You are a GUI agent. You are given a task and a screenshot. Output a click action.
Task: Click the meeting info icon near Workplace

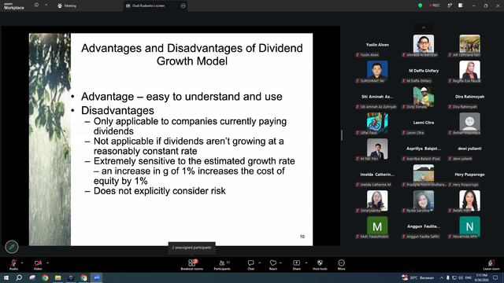(36, 6)
